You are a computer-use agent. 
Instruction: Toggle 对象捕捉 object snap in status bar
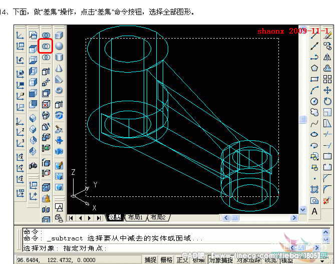(221, 259)
